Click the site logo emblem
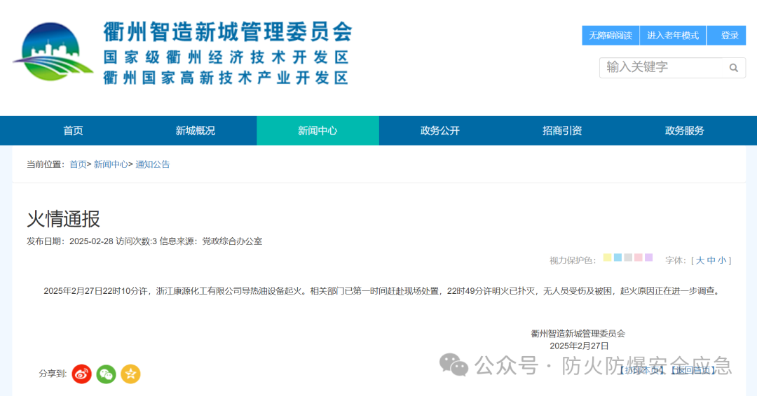The image size is (757, 396). coord(52,52)
